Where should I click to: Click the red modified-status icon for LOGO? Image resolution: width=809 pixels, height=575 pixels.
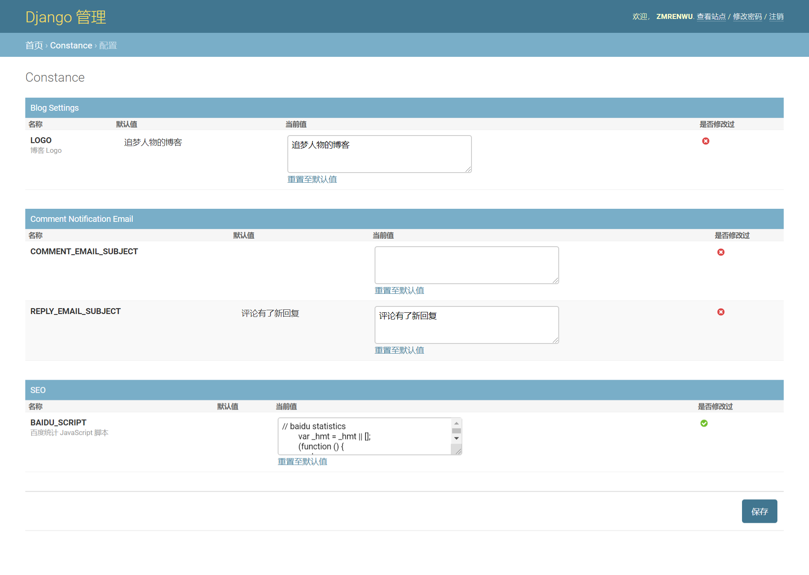706,141
